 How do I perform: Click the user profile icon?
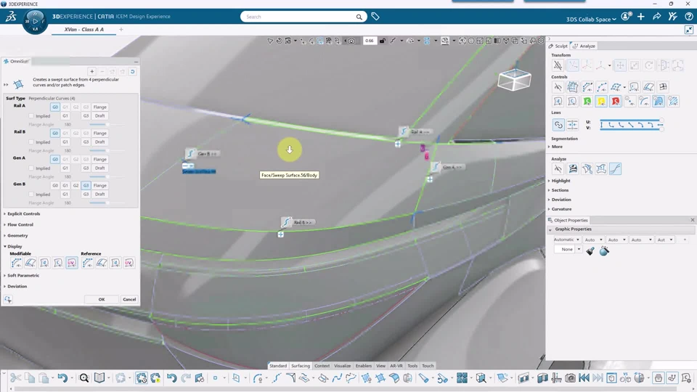coord(626,17)
